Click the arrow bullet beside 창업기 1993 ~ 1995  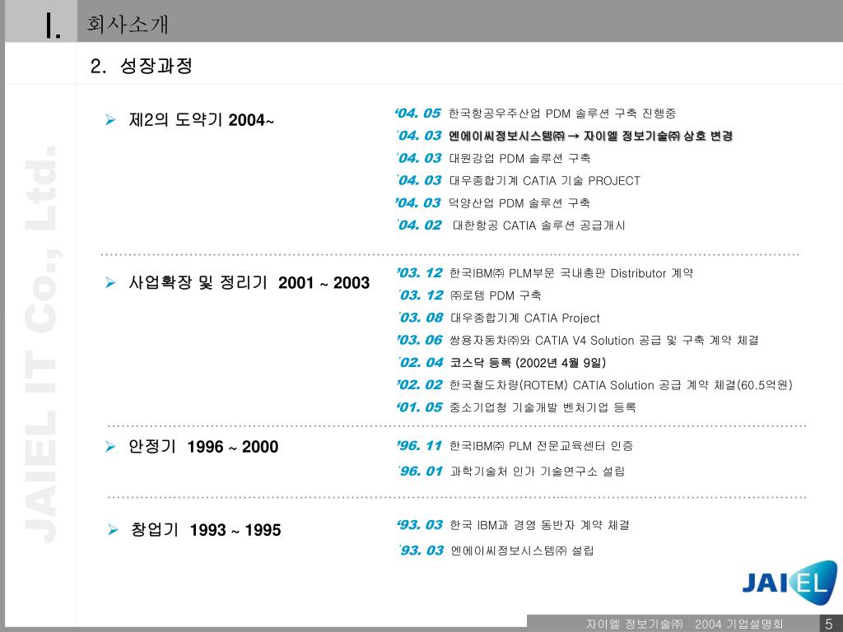tap(112, 530)
